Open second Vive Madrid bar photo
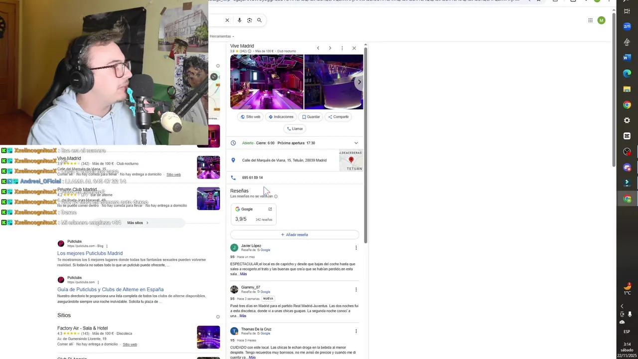This screenshot has height=359, width=638. (333, 82)
